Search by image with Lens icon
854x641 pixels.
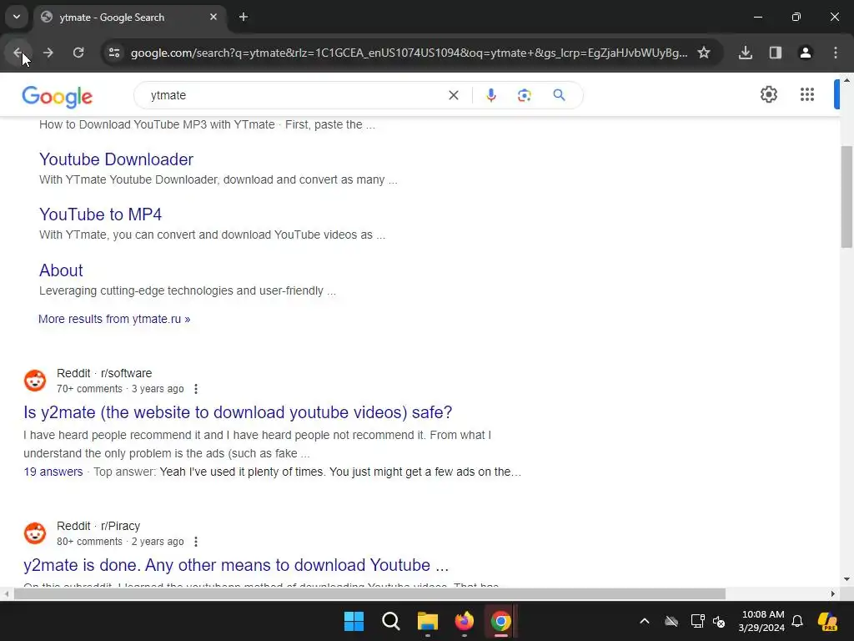point(524,95)
